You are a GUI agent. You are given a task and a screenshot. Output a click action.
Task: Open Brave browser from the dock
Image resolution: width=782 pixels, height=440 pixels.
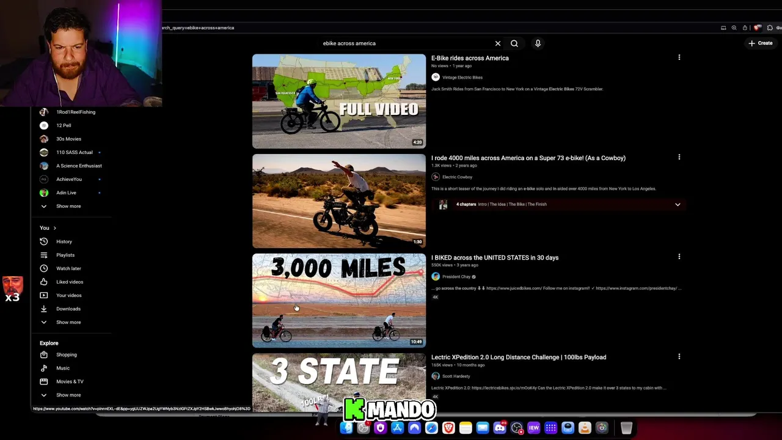(448, 428)
